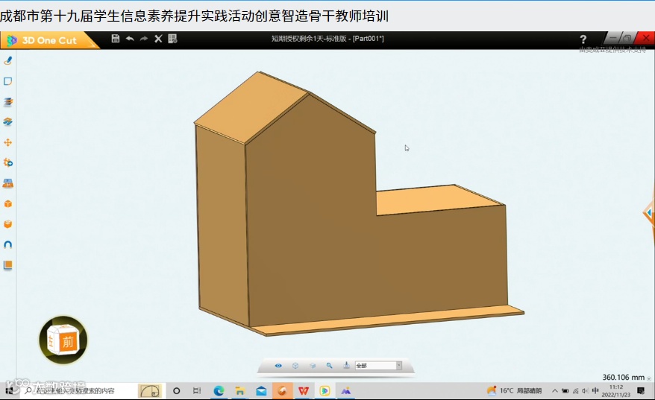Select the orange layered cube tool
The height and width of the screenshot is (400, 655).
(x=7, y=224)
